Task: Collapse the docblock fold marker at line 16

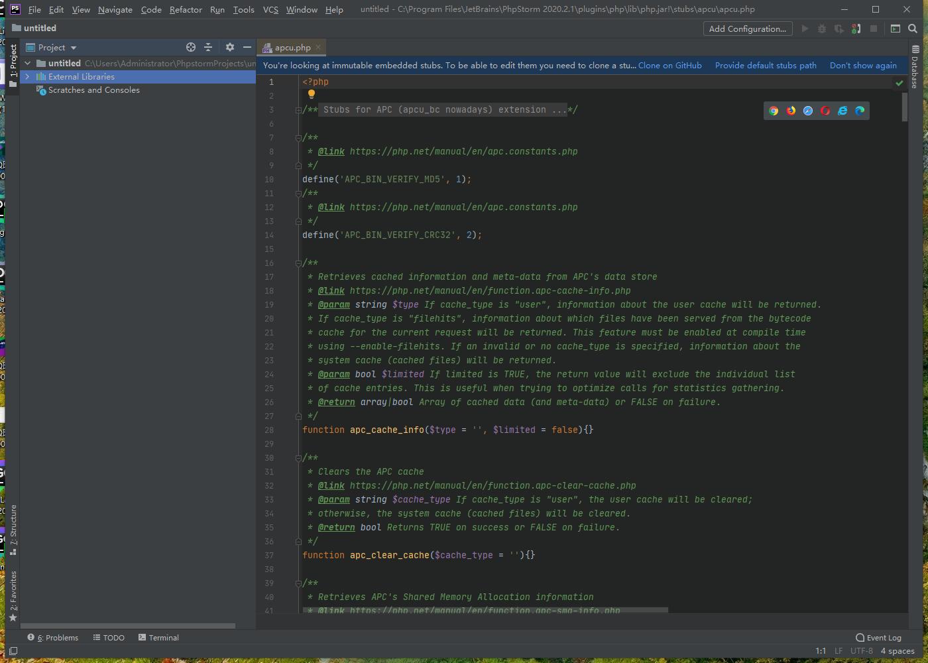Action: pos(298,263)
